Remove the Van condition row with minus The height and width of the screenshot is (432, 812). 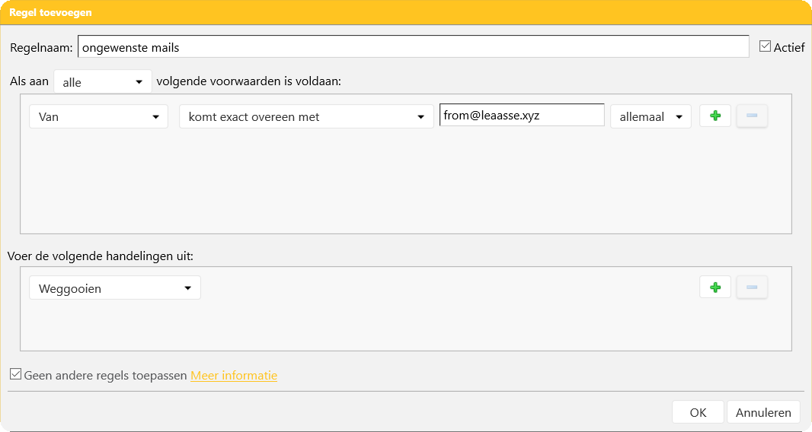click(x=752, y=116)
